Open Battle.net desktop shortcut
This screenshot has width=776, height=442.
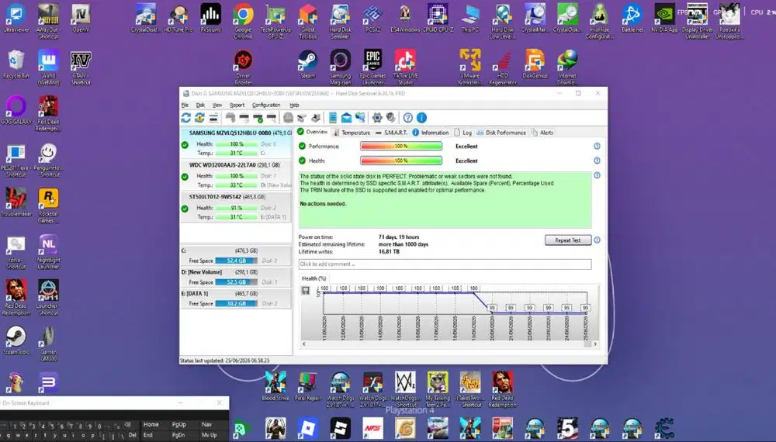point(632,19)
